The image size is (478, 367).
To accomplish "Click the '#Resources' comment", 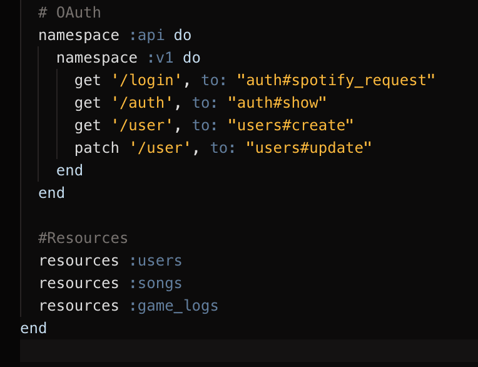I will click(x=83, y=238).
